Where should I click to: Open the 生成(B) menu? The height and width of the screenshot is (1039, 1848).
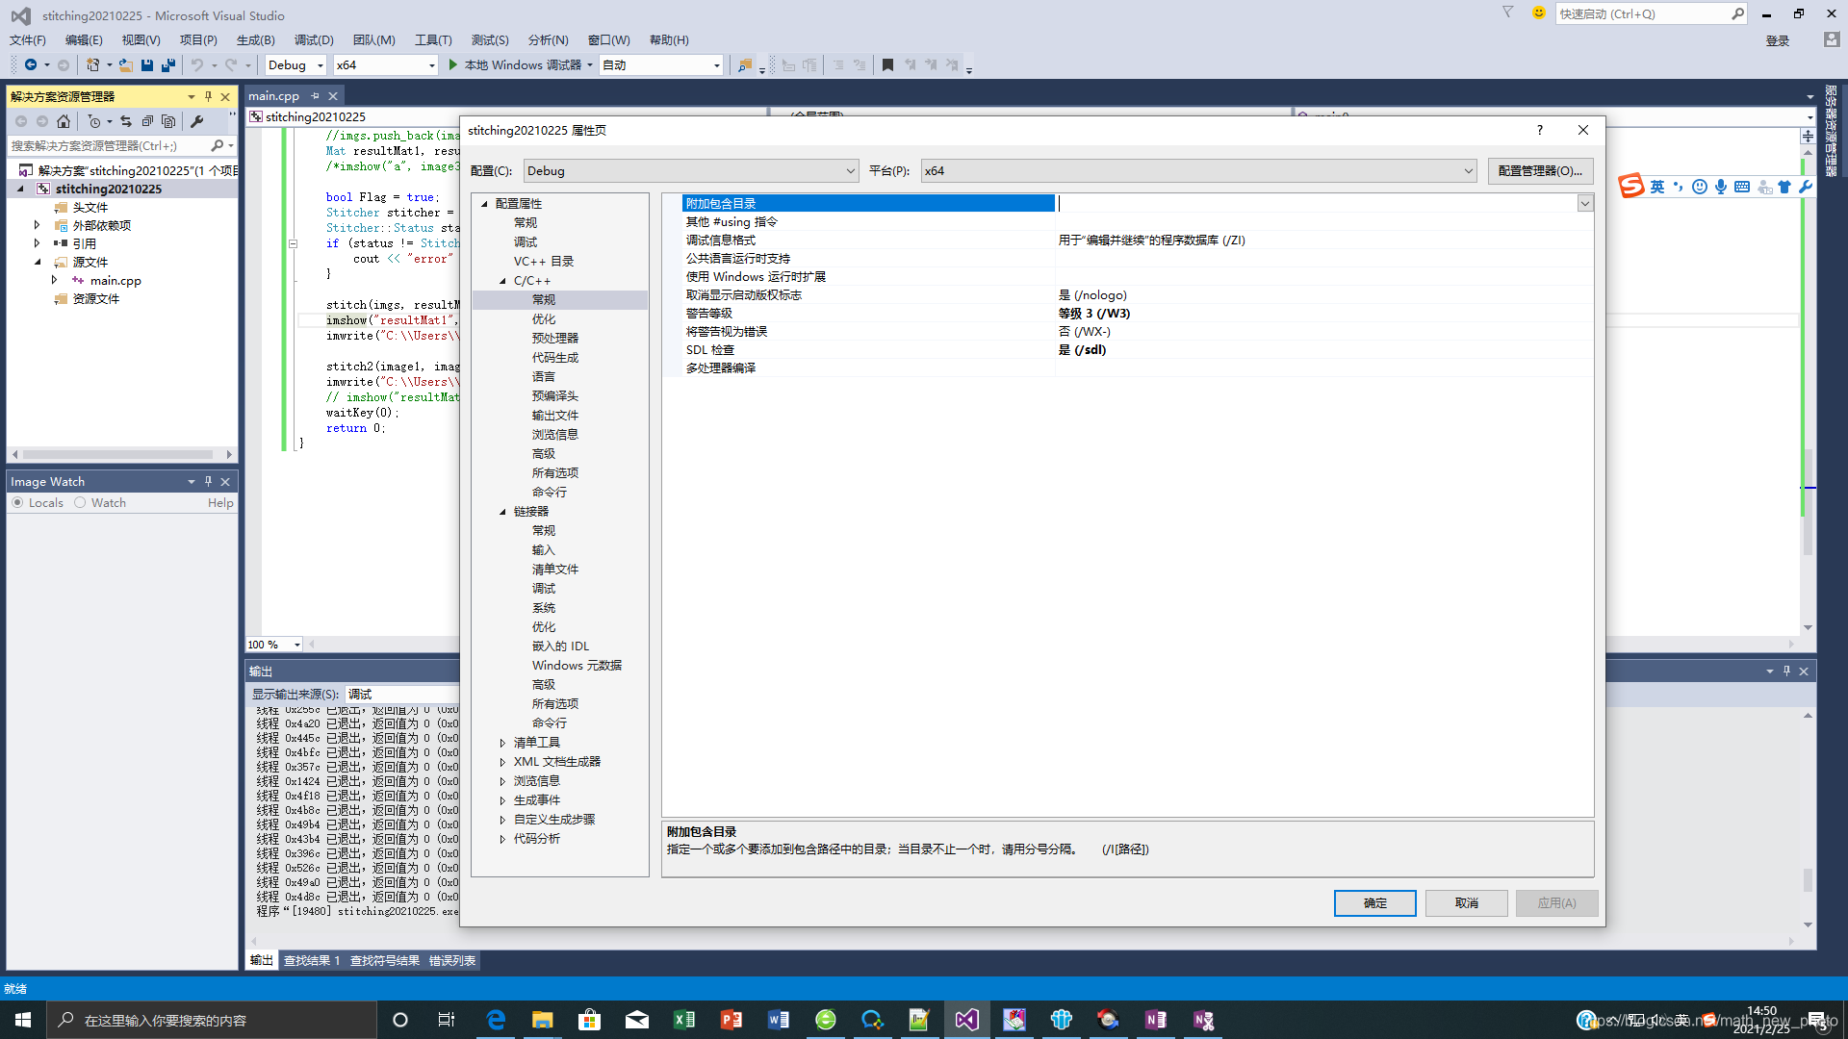(255, 40)
